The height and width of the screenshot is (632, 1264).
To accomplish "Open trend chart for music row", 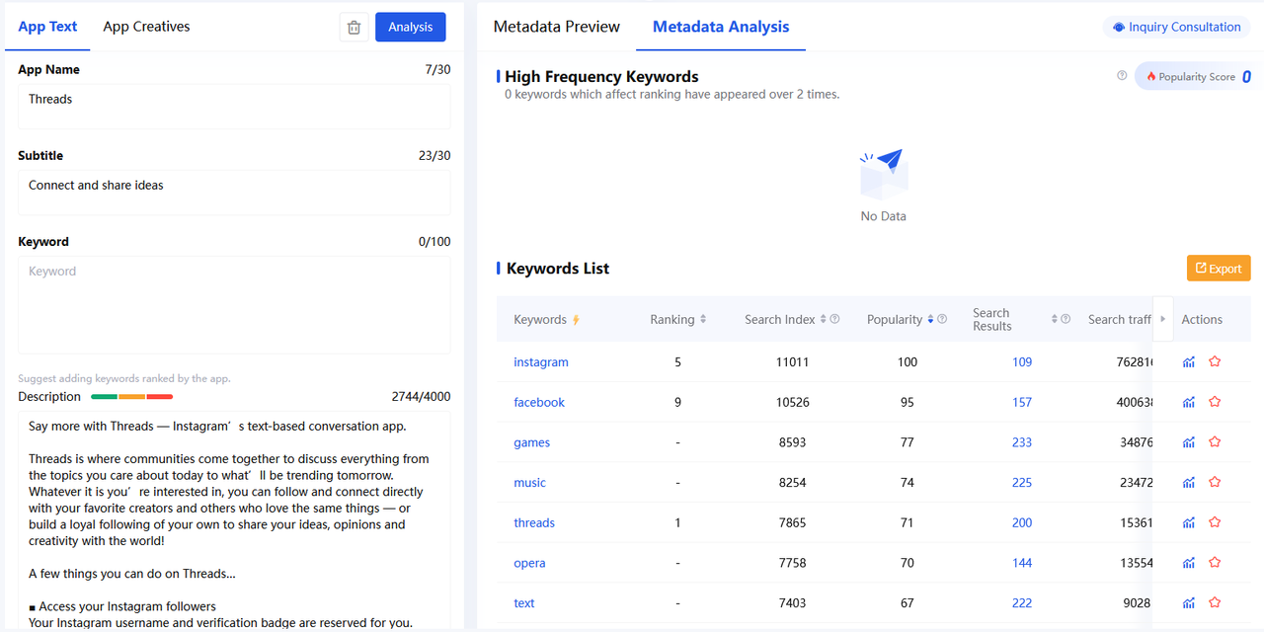I will coord(1189,483).
